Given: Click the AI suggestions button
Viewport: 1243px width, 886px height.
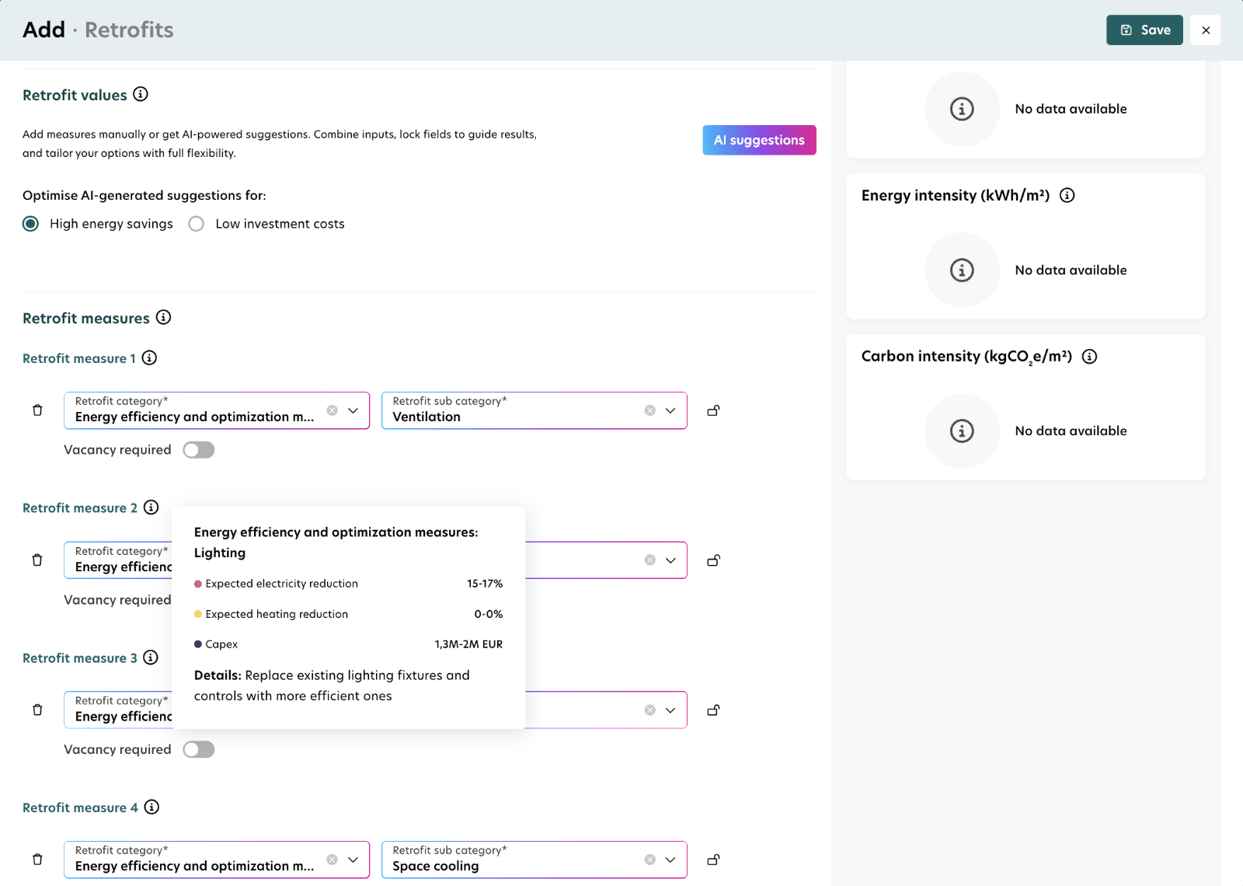Looking at the screenshot, I should [x=759, y=140].
